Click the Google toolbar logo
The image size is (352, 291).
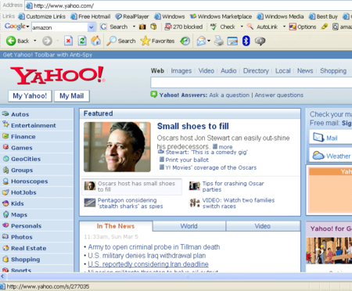[x=15, y=27]
